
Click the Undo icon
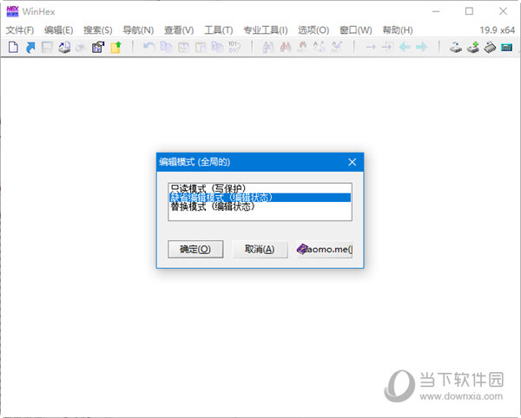(148, 47)
